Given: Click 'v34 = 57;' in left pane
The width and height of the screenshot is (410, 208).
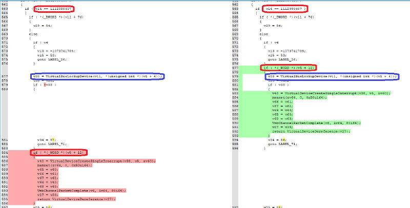Looking at the screenshot, I should point(47,140).
